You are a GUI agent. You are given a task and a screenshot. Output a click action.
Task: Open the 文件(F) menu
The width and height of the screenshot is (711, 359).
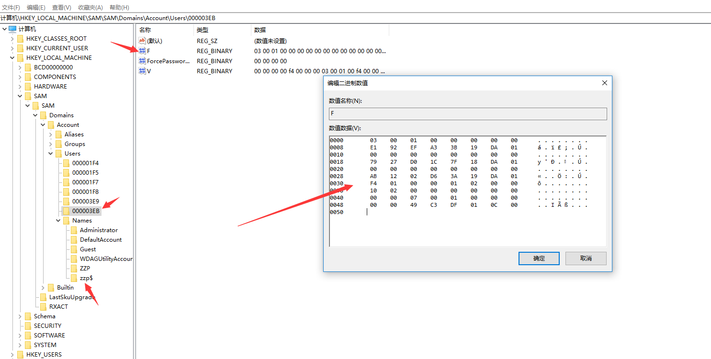click(11, 8)
